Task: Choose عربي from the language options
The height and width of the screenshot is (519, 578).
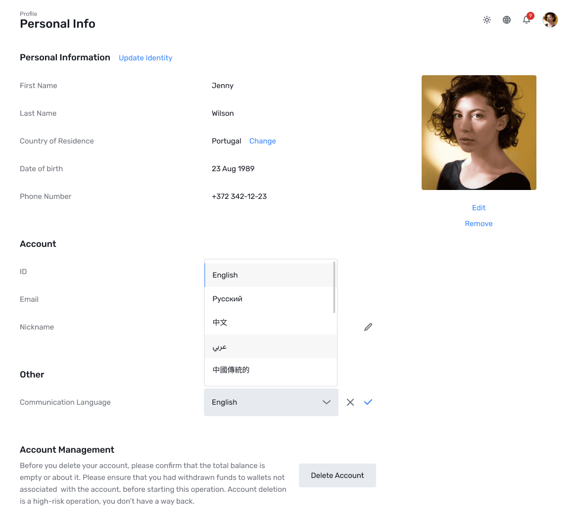Action: (x=219, y=346)
